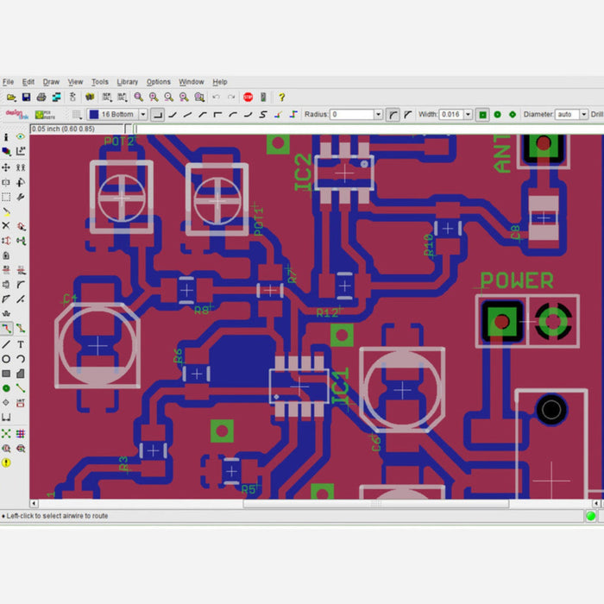Select the Move tool in the left toolbar
This screenshot has height=604, width=604.
click(x=6, y=167)
